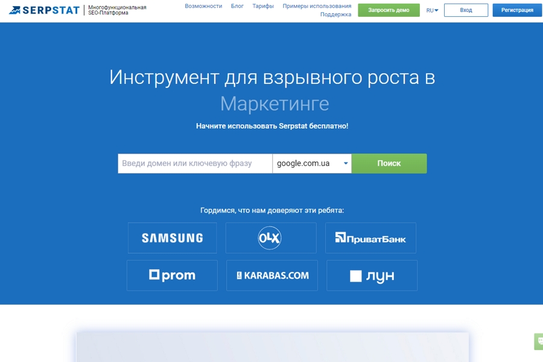Open Примеры использования link
This screenshot has height=362, width=543.
point(317,6)
